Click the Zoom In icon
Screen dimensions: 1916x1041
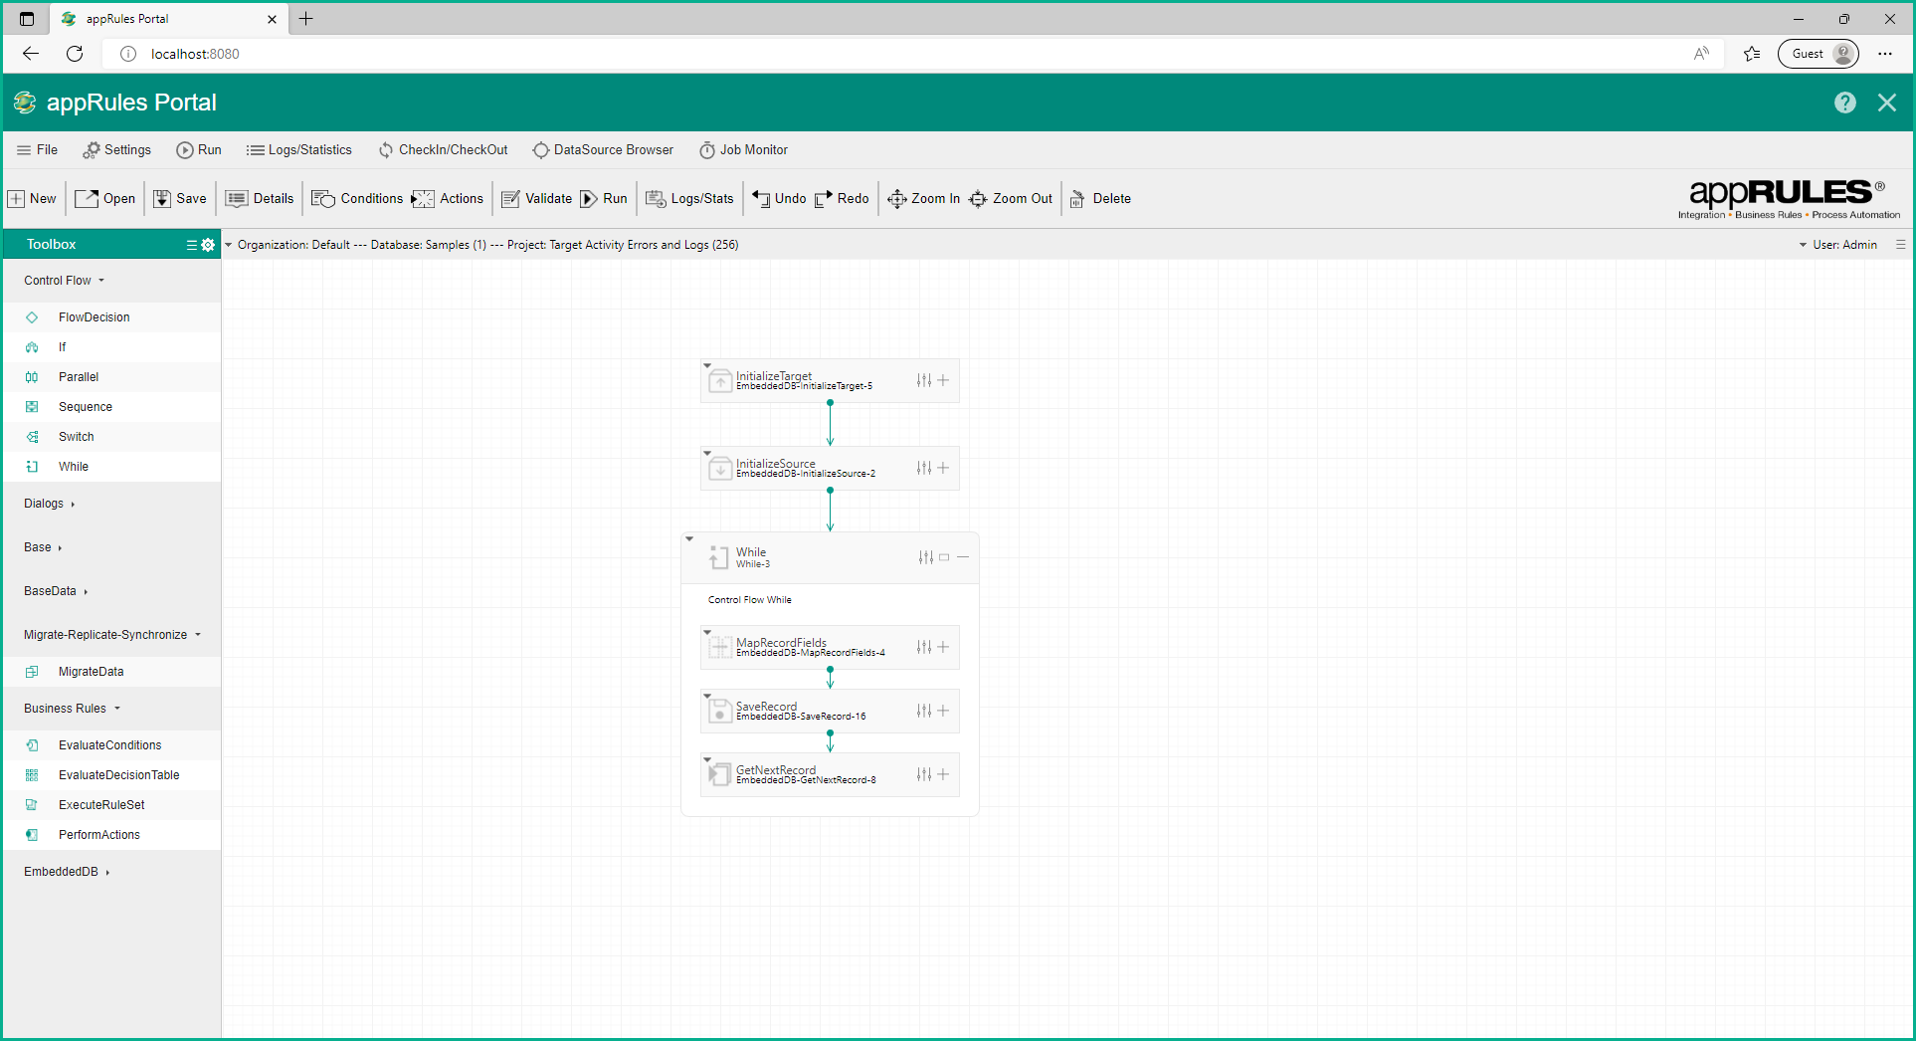coord(896,199)
